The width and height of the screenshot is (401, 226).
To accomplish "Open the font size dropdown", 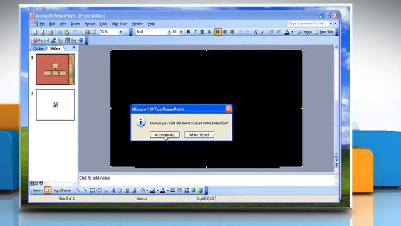I will tap(181, 32).
